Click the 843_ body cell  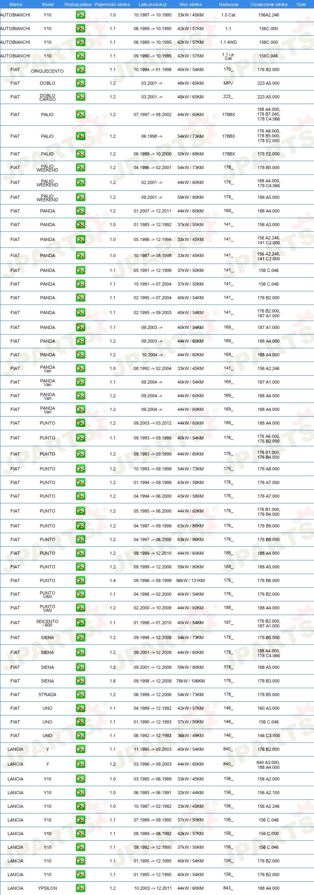[x=228, y=888]
